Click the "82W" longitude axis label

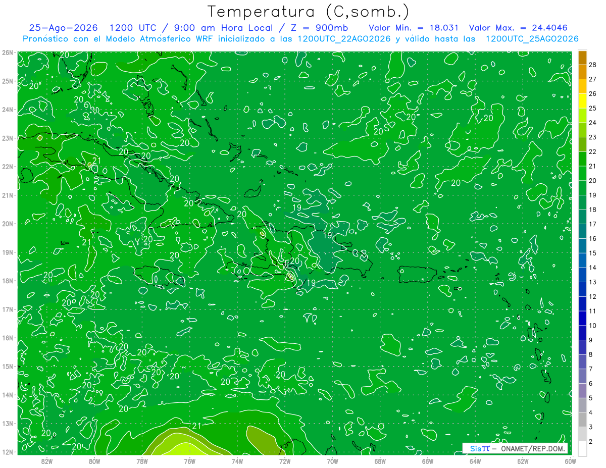(46, 461)
